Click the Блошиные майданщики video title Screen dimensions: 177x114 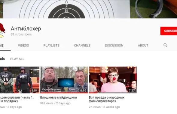(x=59, y=97)
